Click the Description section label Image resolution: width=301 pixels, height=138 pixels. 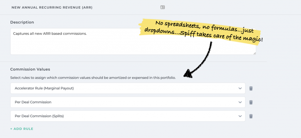(x=22, y=22)
